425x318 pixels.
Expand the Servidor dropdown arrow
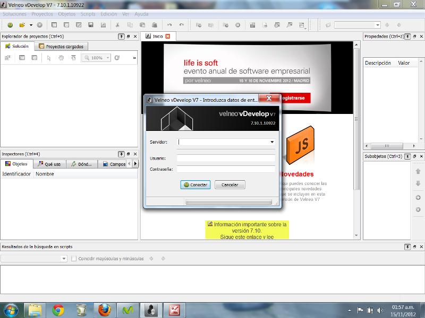[x=272, y=142]
